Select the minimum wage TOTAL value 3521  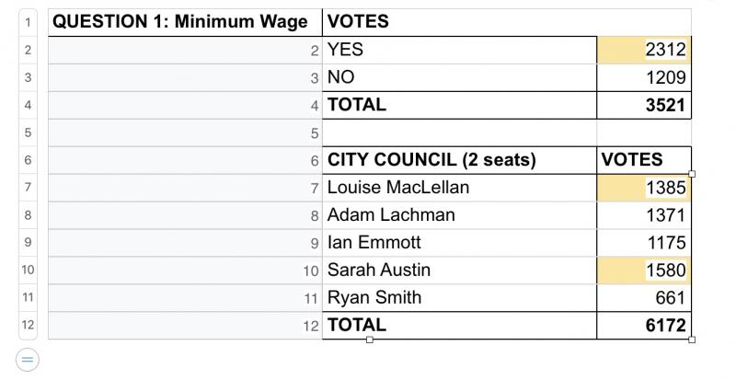643,105
